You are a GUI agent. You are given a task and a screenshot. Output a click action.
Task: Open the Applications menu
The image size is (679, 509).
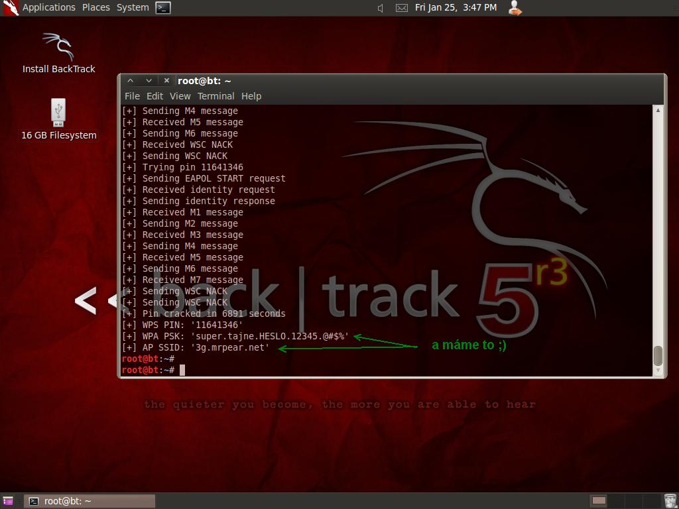(49, 7)
